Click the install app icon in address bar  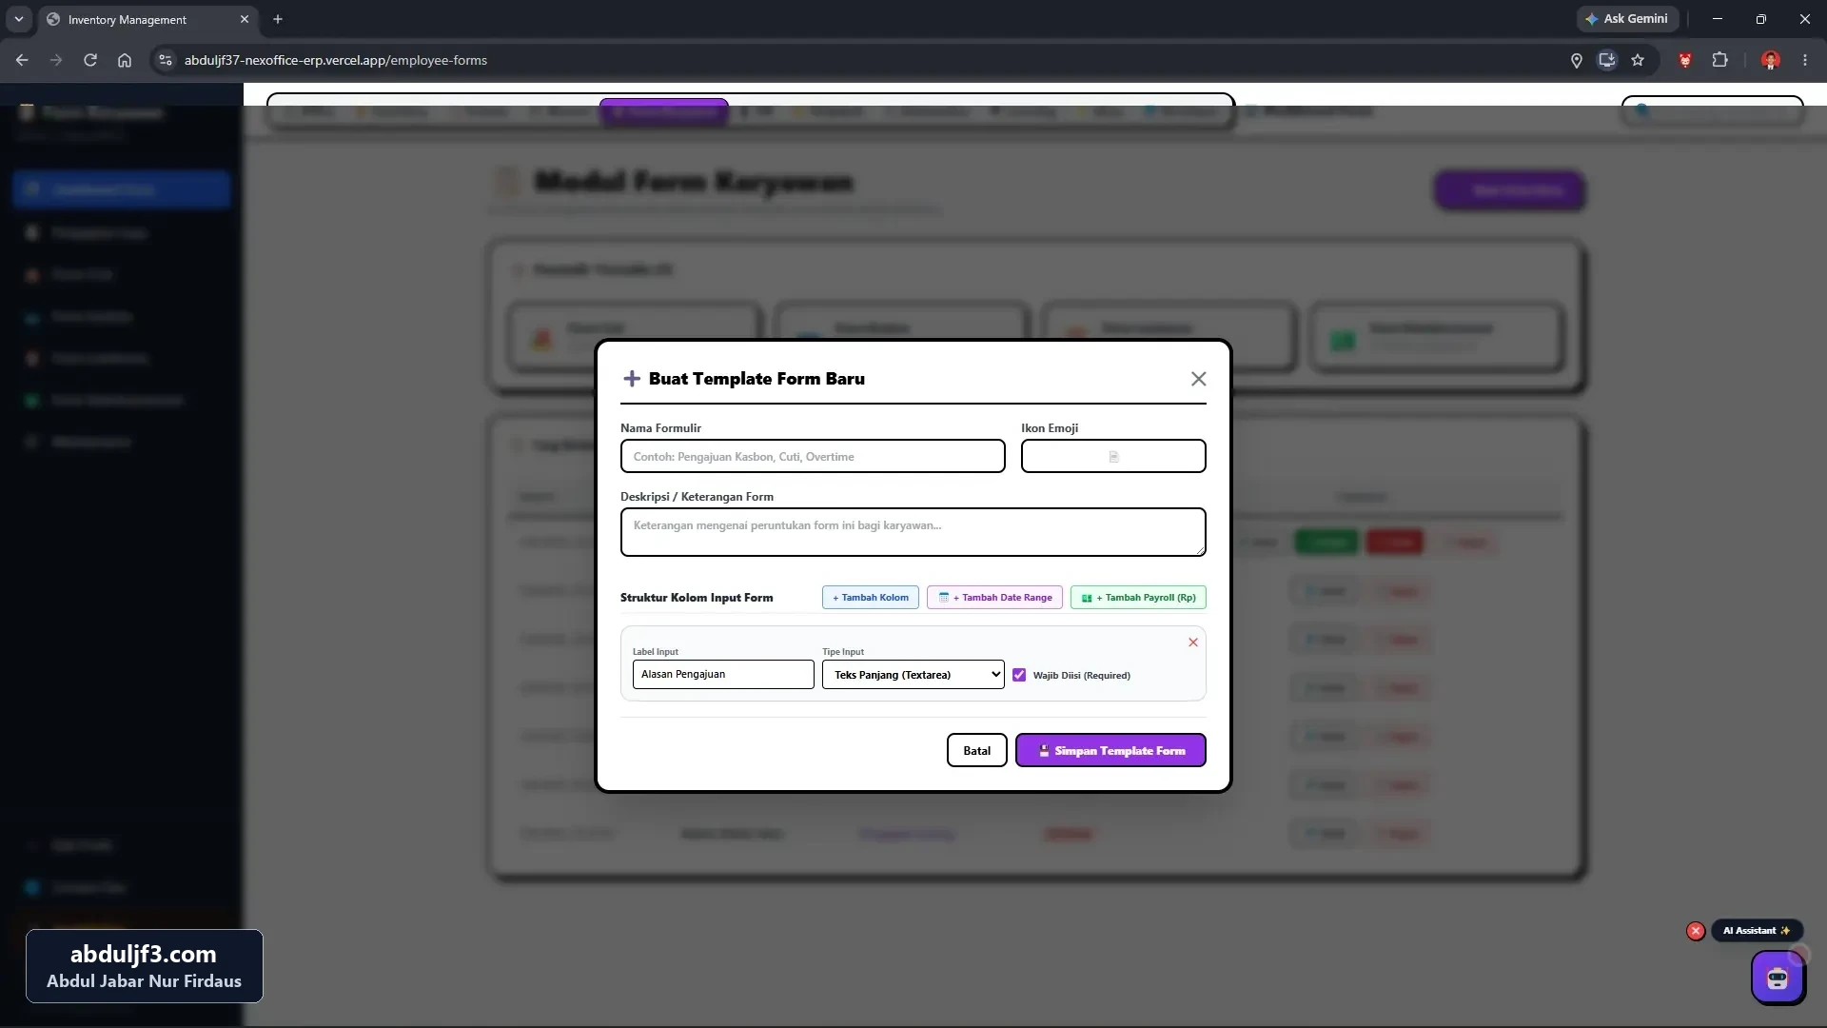point(1607,60)
